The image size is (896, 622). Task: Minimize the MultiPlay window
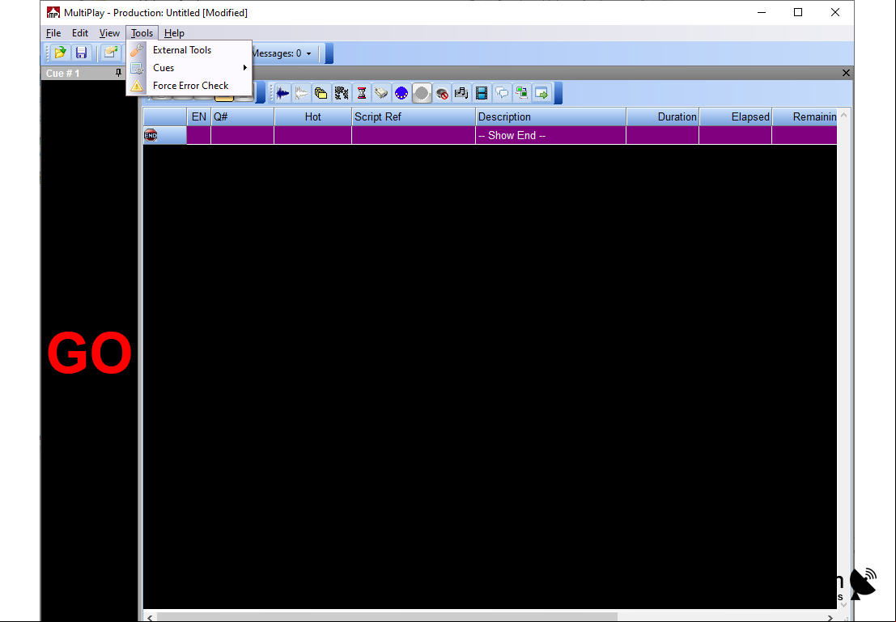pyautogui.click(x=762, y=13)
